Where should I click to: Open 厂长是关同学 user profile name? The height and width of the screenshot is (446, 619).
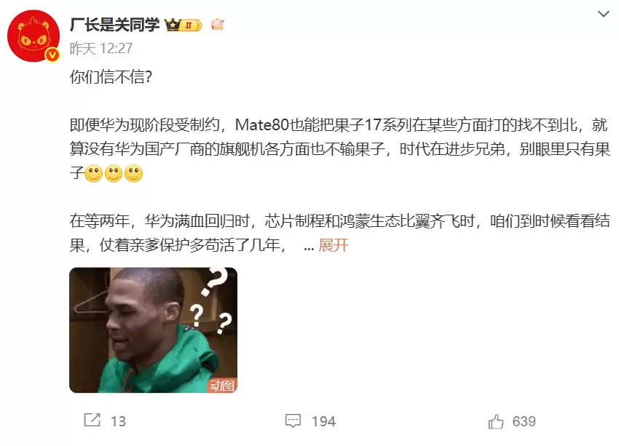114,25
